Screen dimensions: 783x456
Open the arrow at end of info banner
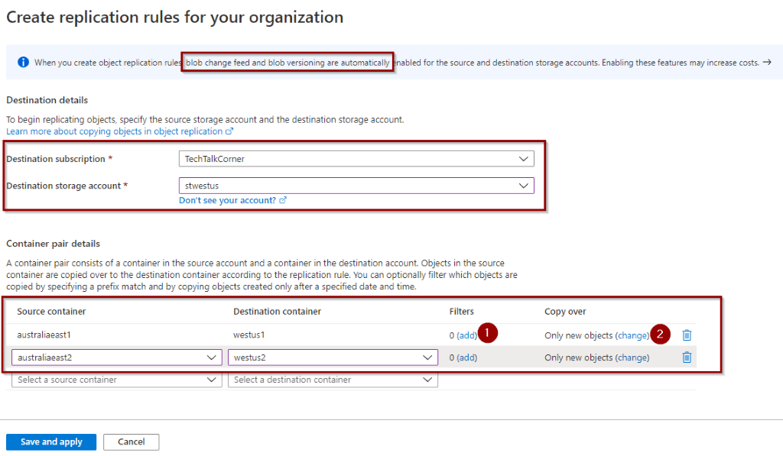coord(767,63)
